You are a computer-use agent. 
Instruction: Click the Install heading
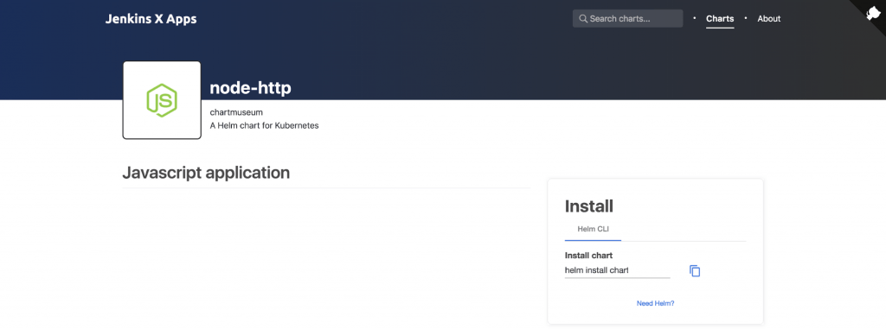tap(588, 206)
